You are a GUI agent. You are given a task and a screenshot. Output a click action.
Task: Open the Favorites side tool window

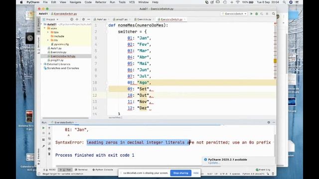pyautogui.click(x=38, y=156)
